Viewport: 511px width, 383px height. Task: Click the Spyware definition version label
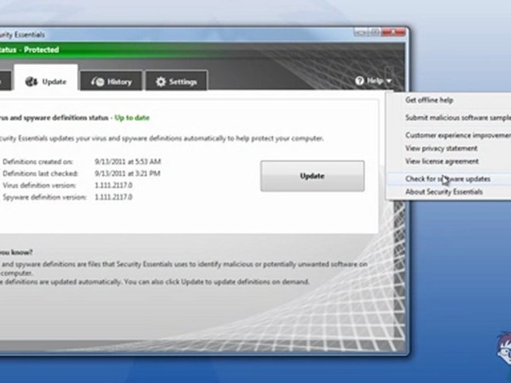(x=45, y=197)
